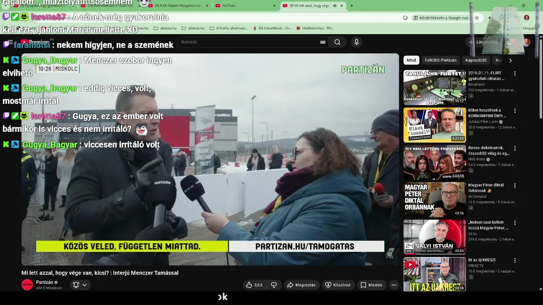The height and width of the screenshot is (305, 543).
Task: Open a new browser tab with plus icon
Action: click(x=352, y=6)
